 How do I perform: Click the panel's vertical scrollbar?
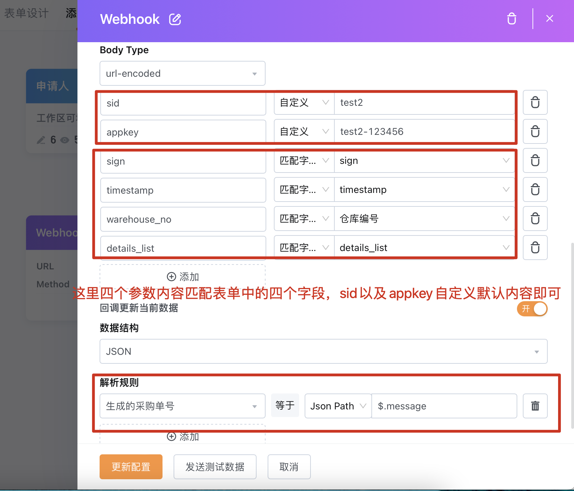[572, 335]
